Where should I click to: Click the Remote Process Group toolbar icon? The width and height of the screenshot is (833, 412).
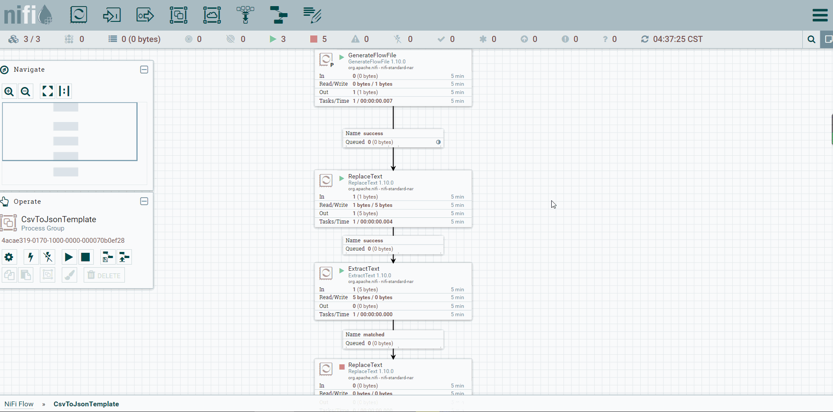[212, 15]
